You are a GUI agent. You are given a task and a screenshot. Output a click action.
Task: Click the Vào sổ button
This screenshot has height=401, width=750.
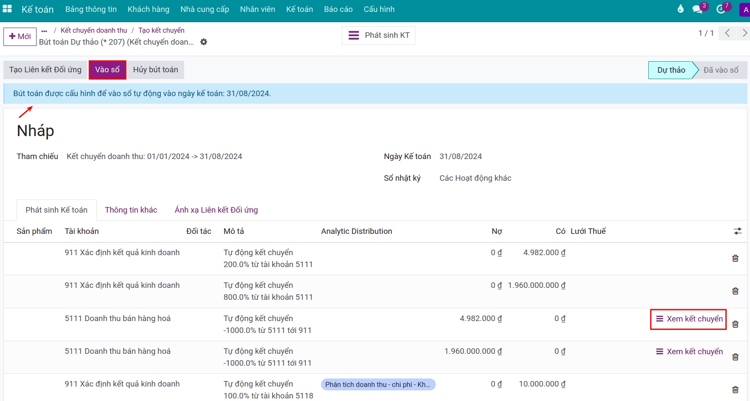108,70
